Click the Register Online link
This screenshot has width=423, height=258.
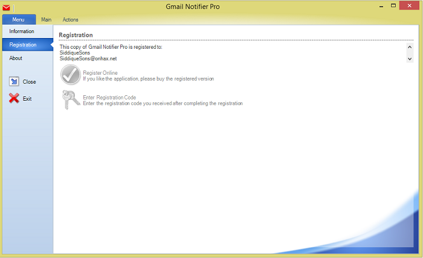(100, 73)
